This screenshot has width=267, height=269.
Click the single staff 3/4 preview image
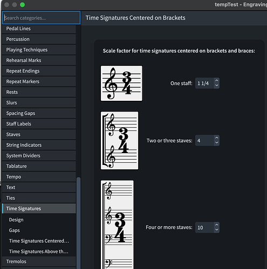121,83
